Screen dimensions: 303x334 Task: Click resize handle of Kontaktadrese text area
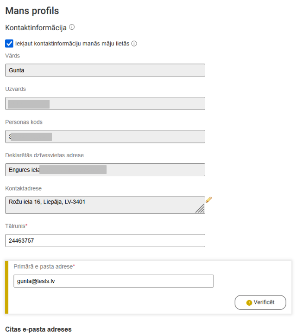pyautogui.click(x=200, y=209)
